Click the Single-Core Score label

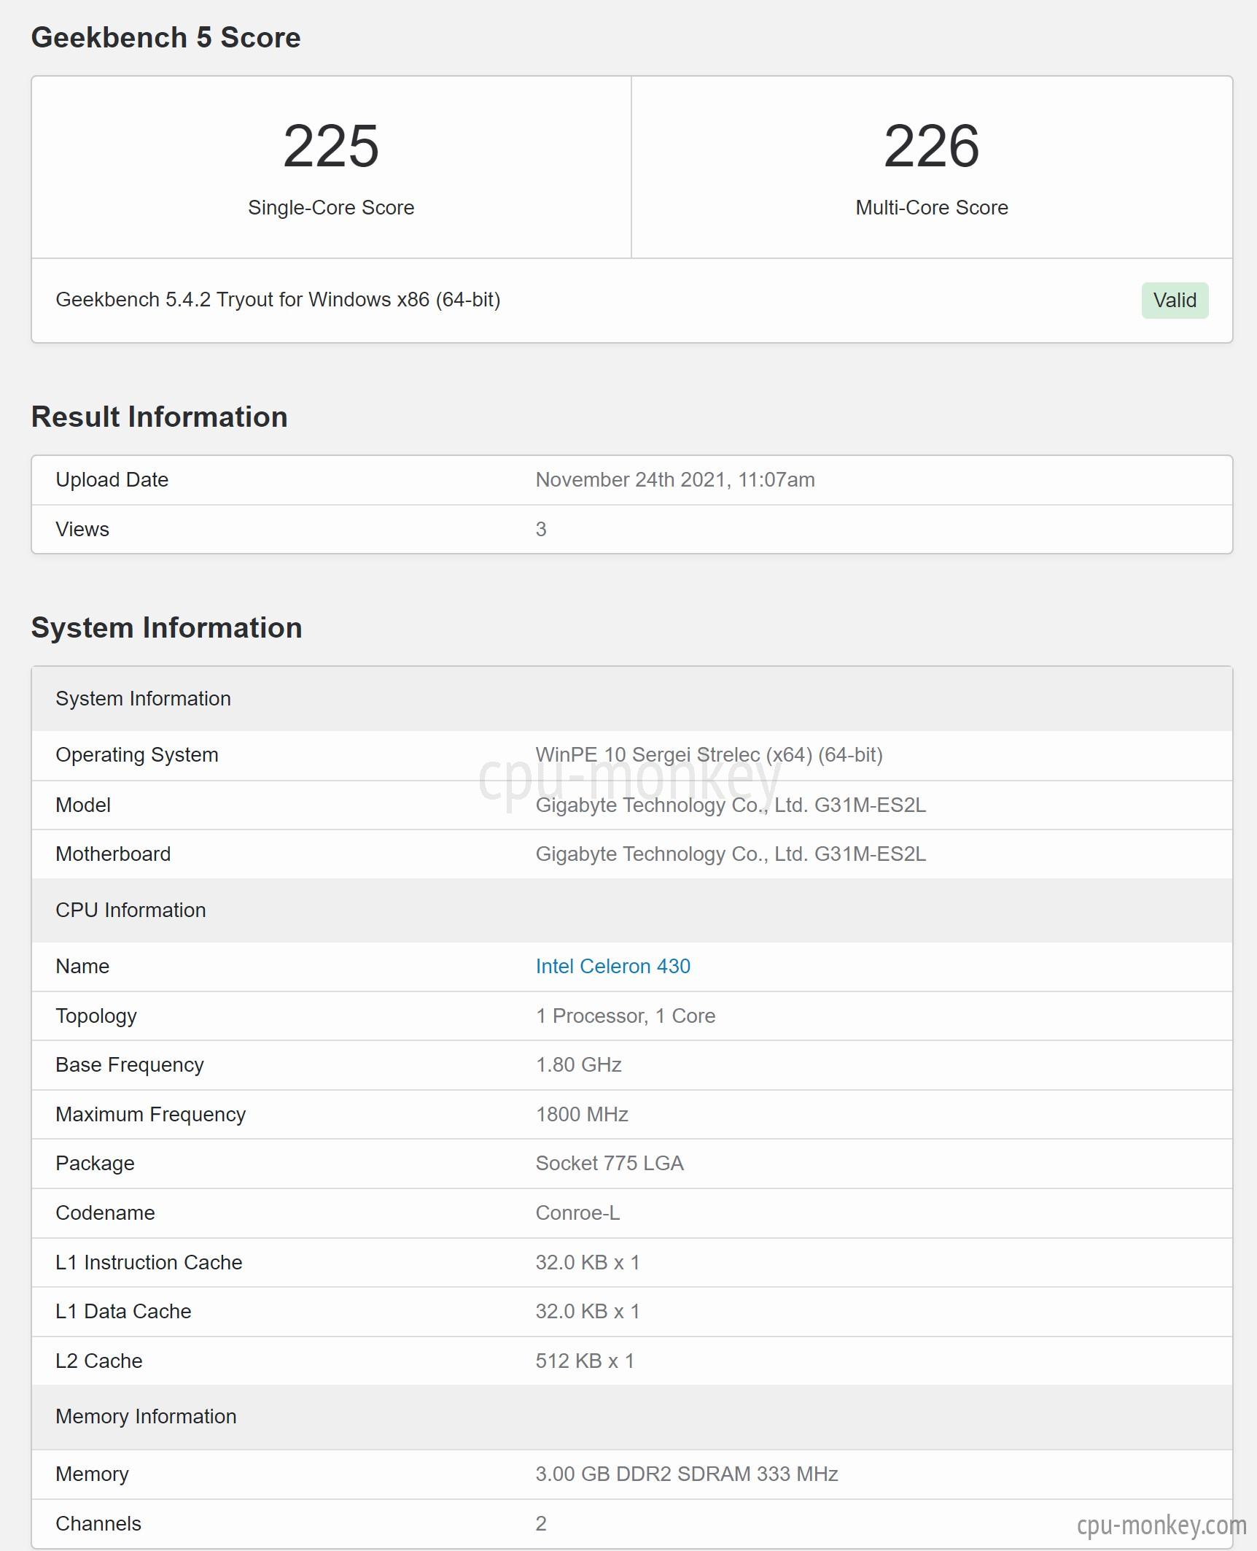pyautogui.click(x=331, y=208)
